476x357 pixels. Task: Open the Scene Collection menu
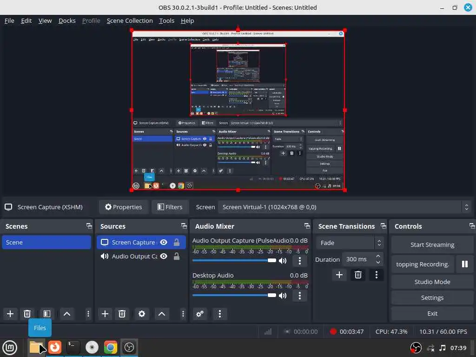point(130,20)
